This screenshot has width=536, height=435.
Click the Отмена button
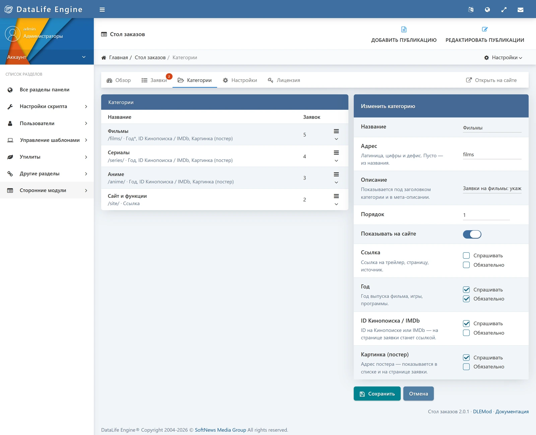[418, 394]
